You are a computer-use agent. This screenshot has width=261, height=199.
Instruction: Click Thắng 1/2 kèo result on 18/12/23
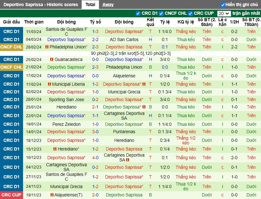pos(186,140)
